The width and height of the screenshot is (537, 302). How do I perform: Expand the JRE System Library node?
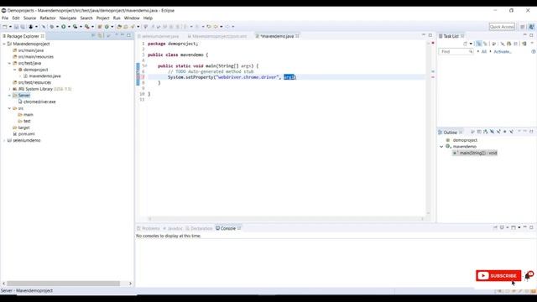click(x=9, y=89)
